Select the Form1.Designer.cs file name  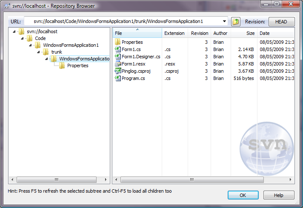(141, 57)
